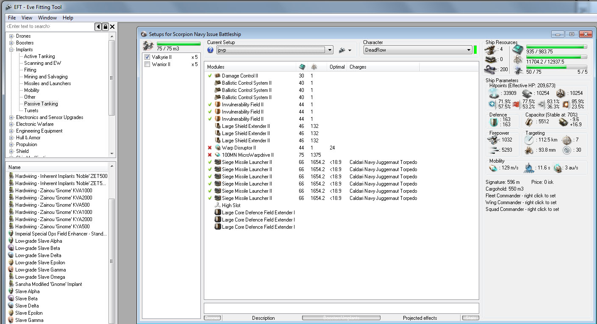The height and width of the screenshot is (324, 597).
Task: Click the search text field
Action: click(50, 27)
